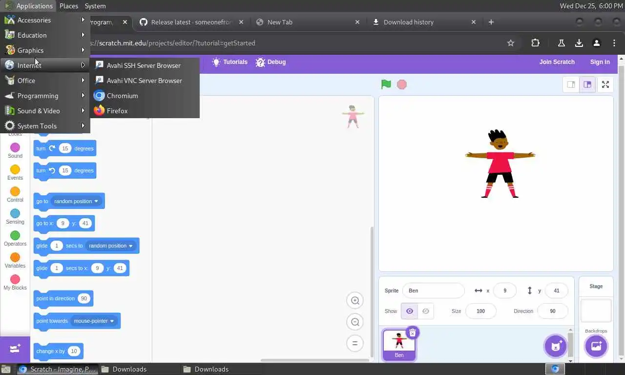Expand the Accessories submenu
Viewport: 625px width, 375px height.
coord(45,20)
